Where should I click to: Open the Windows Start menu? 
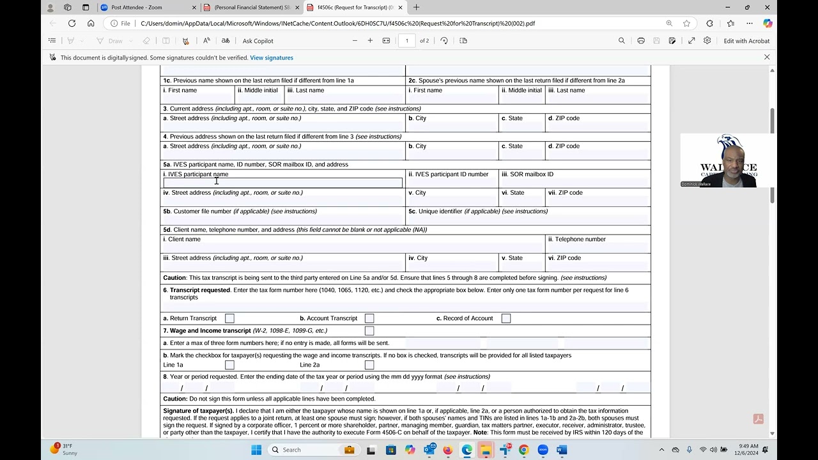coord(256,450)
